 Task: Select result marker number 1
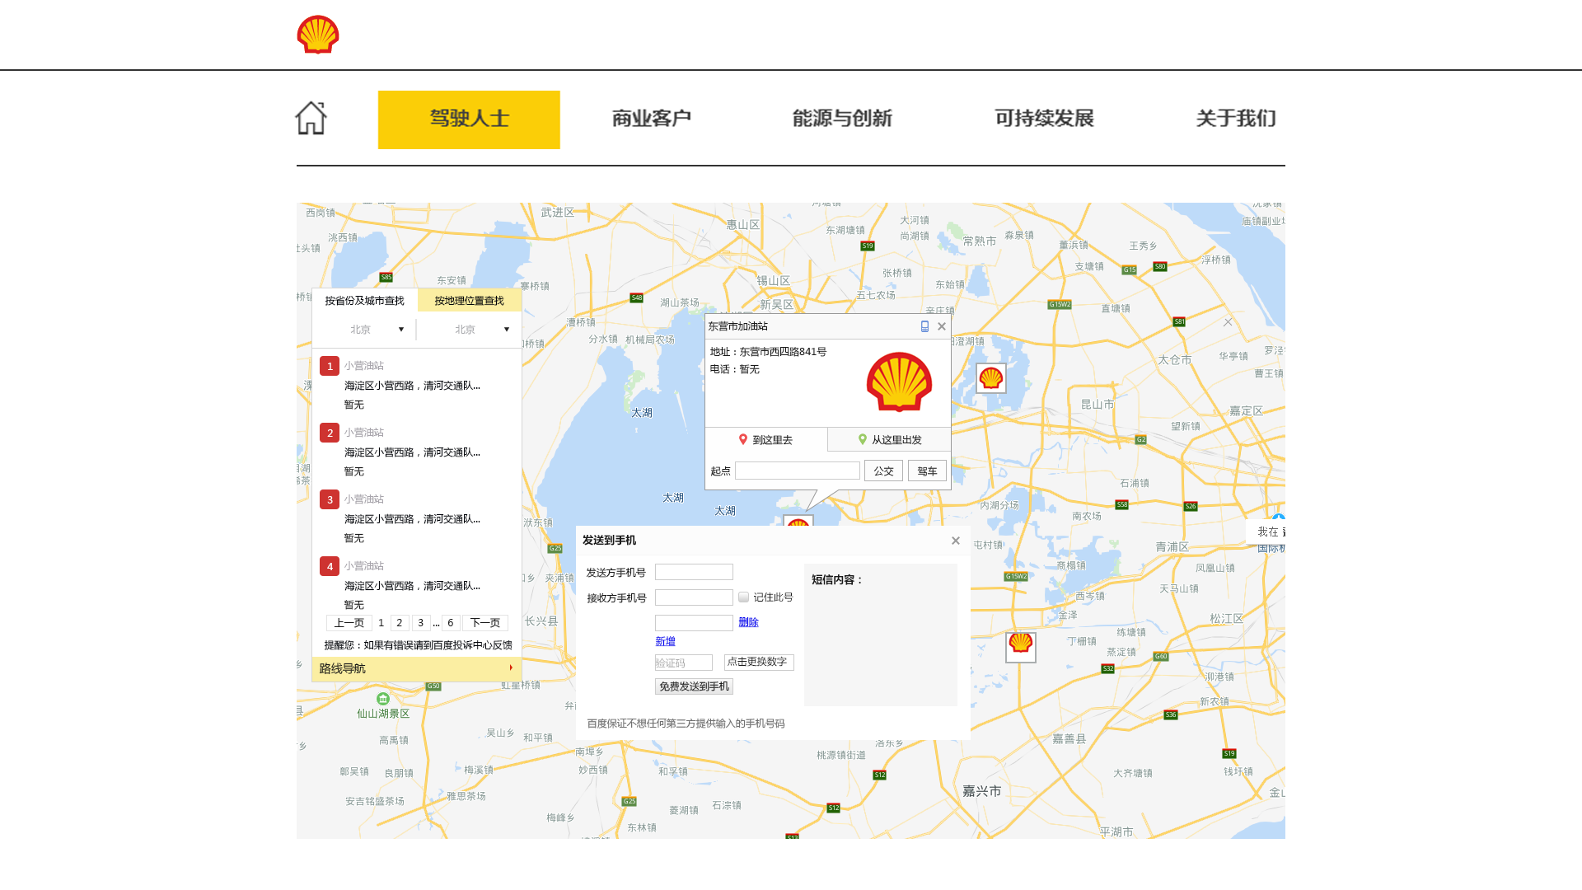click(330, 366)
